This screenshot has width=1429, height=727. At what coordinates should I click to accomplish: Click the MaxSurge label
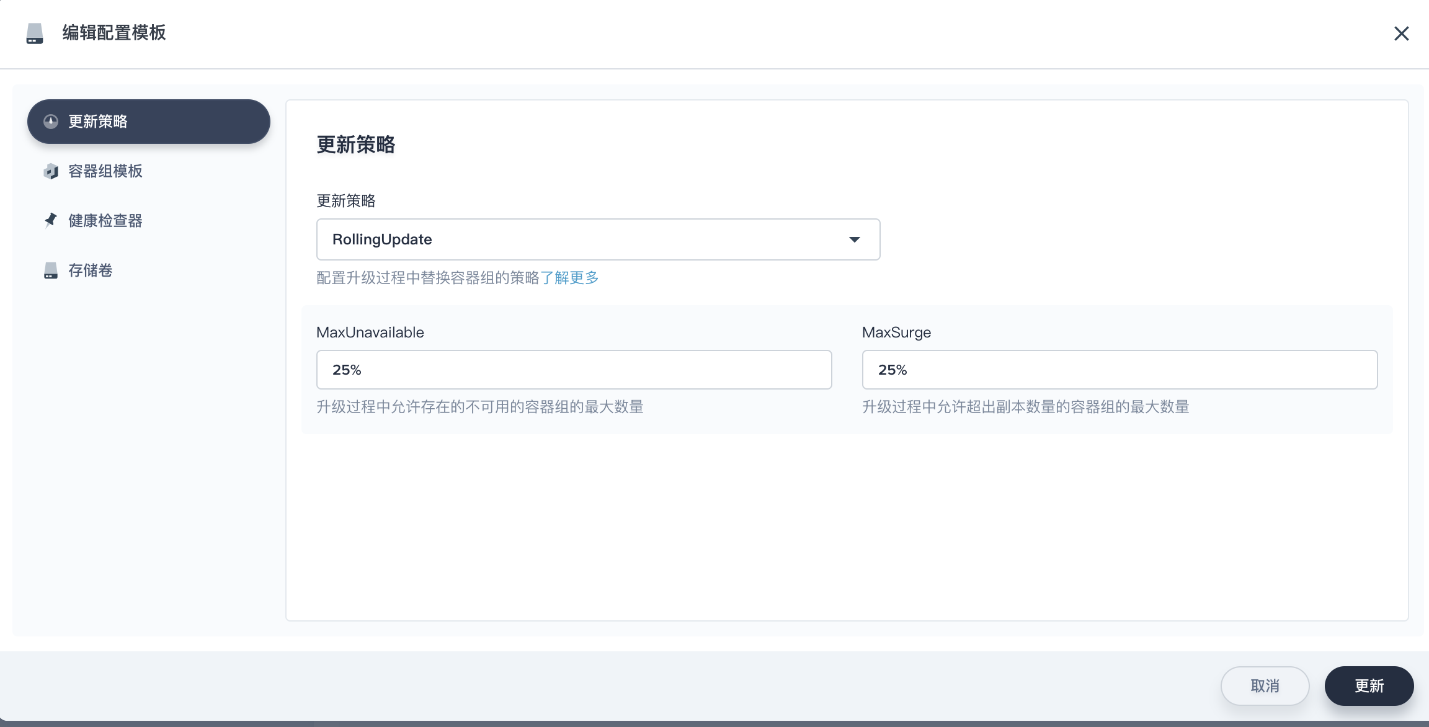point(897,332)
